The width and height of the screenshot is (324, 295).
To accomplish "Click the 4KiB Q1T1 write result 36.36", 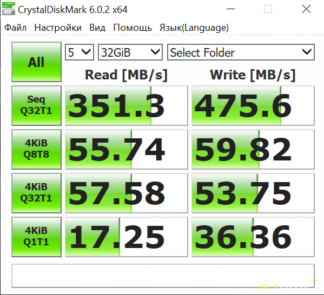I will point(253,237).
